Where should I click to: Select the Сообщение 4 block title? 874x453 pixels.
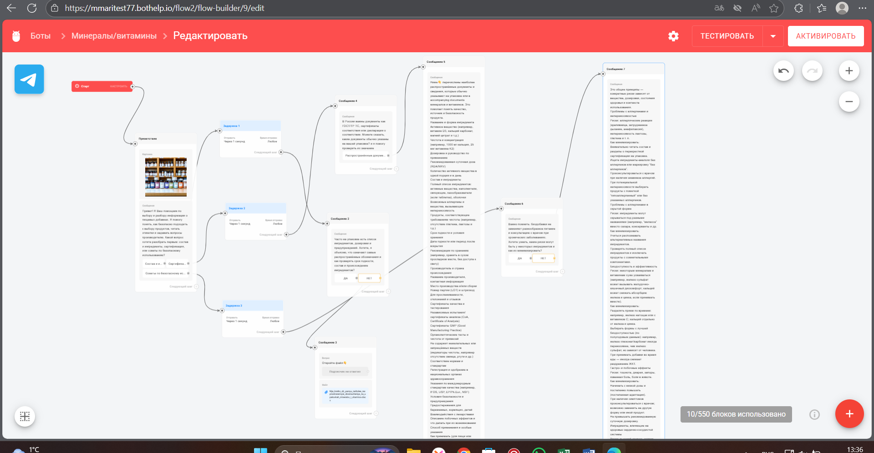coord(348,101)
